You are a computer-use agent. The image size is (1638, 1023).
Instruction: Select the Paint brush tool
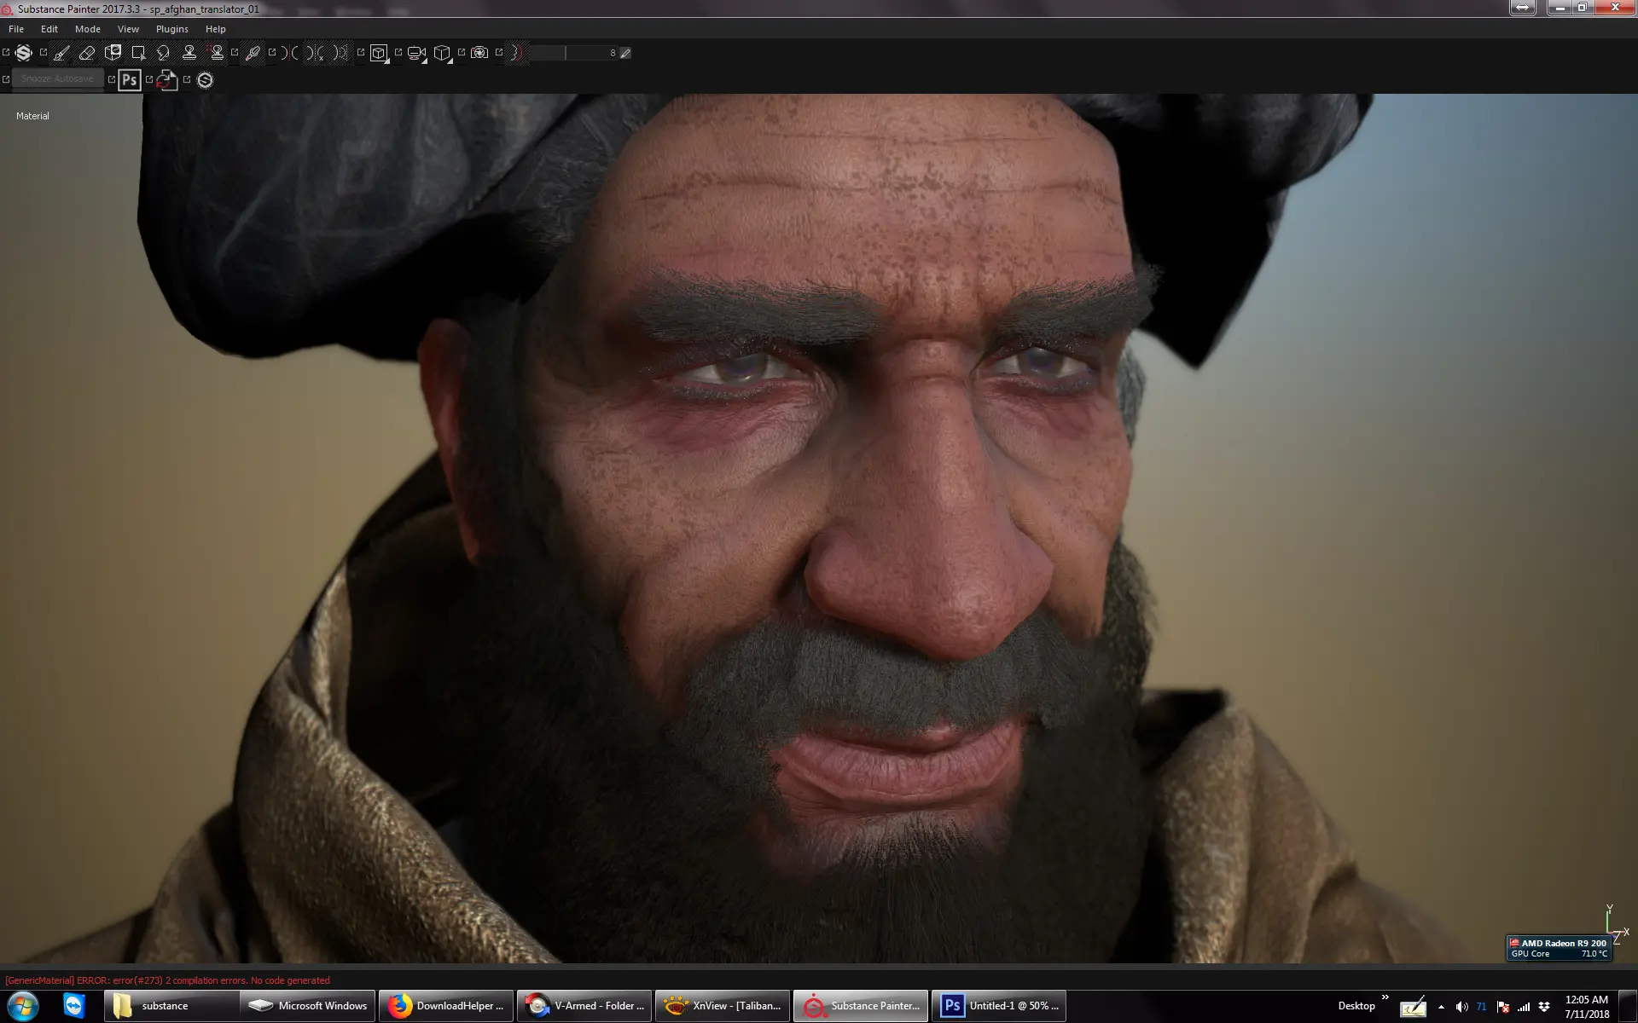[61, 53]
